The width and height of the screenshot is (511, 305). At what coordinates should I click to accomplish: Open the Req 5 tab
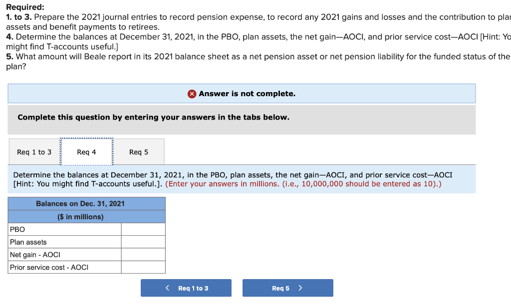(139, 152)
